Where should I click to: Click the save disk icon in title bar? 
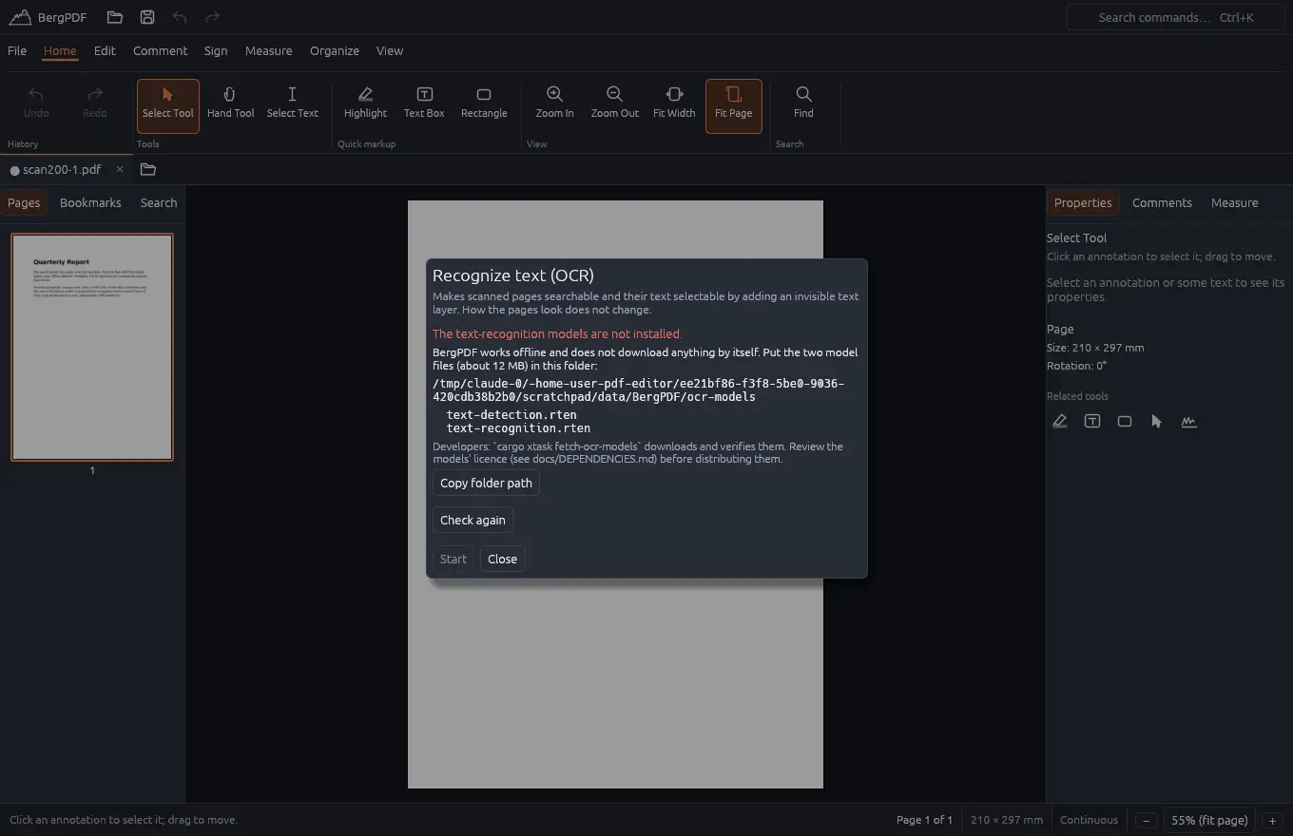tap(147, 17)
